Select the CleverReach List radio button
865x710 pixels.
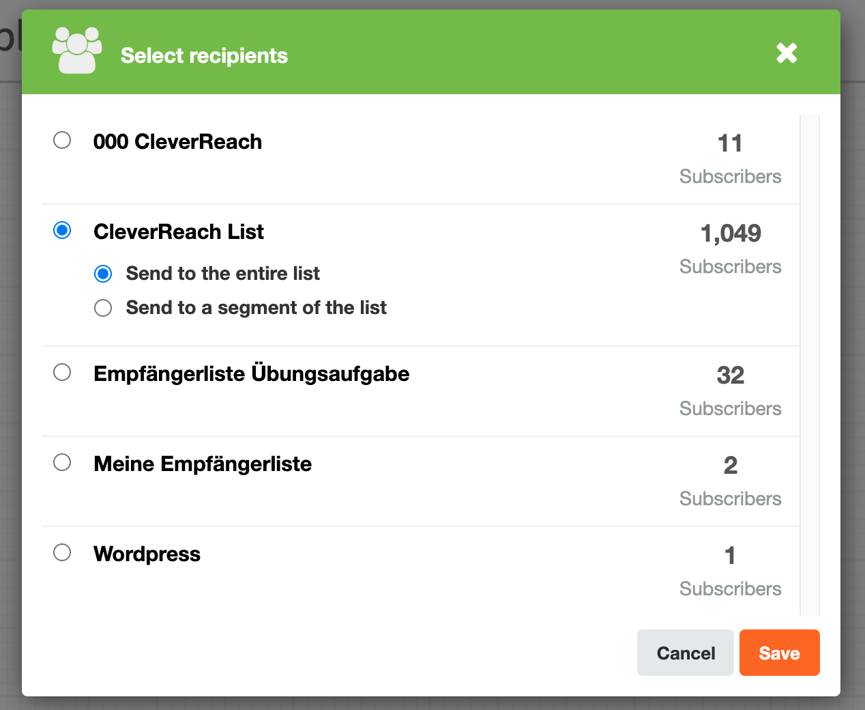click(62, 230)
